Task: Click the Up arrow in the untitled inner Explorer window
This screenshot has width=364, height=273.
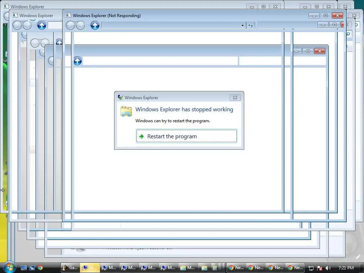Action: point(77,61)
